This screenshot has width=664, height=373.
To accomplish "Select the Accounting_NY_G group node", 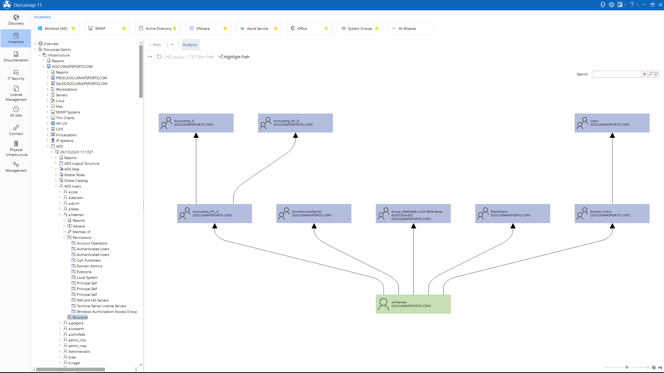I will coord(214,213).
